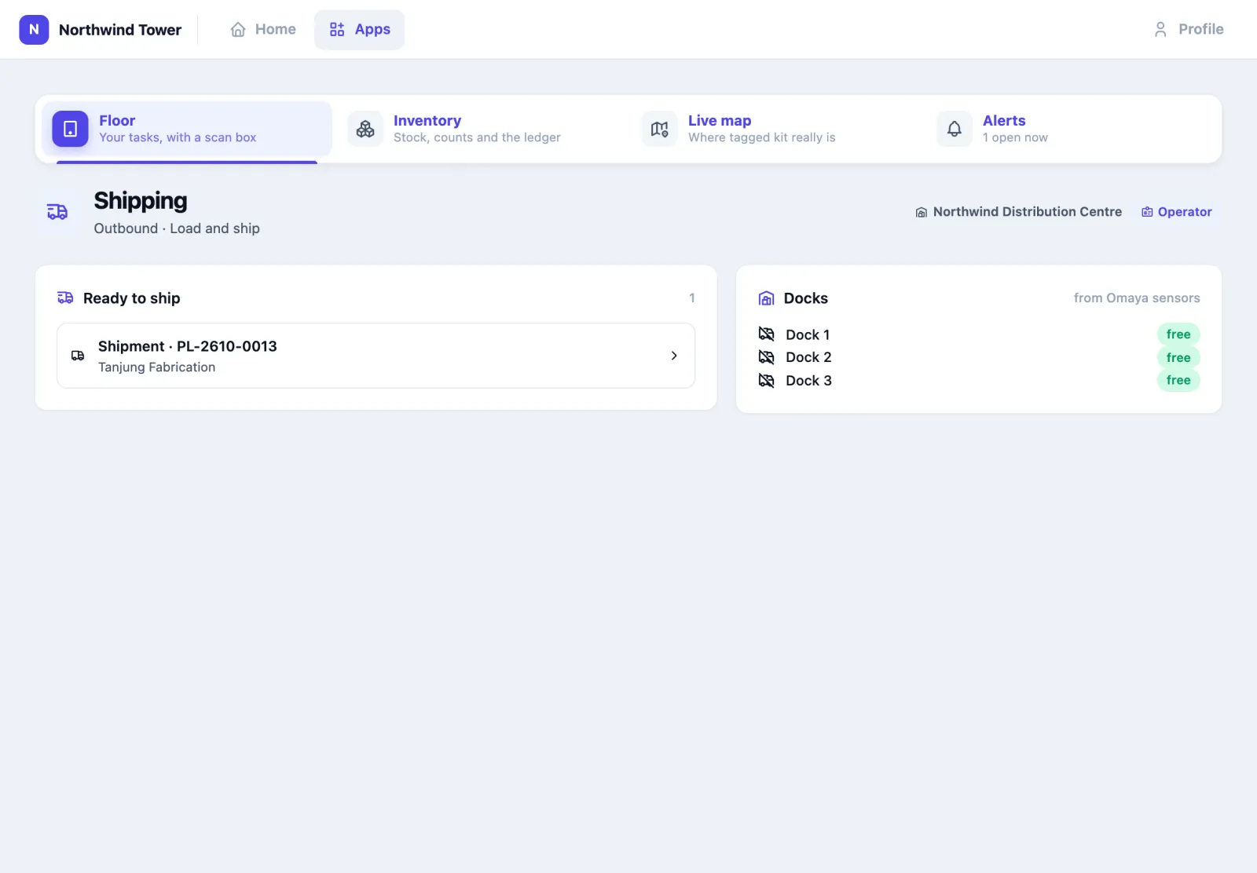1257x873 pixels.
Task: Switch to the Live map tab
Action: click(776, 129)
